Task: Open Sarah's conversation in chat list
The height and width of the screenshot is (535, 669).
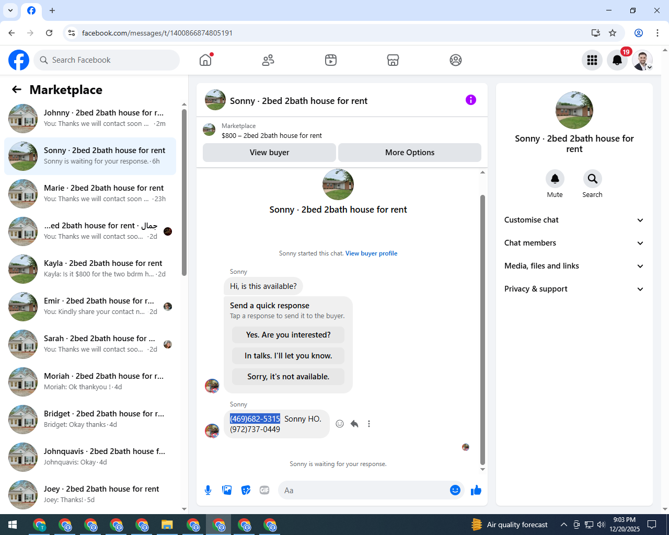Action: click(90, 344)
